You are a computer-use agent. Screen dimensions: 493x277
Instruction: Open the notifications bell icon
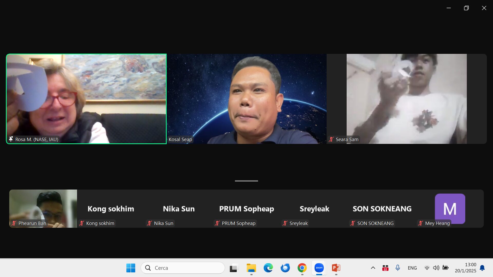point(482,268)
